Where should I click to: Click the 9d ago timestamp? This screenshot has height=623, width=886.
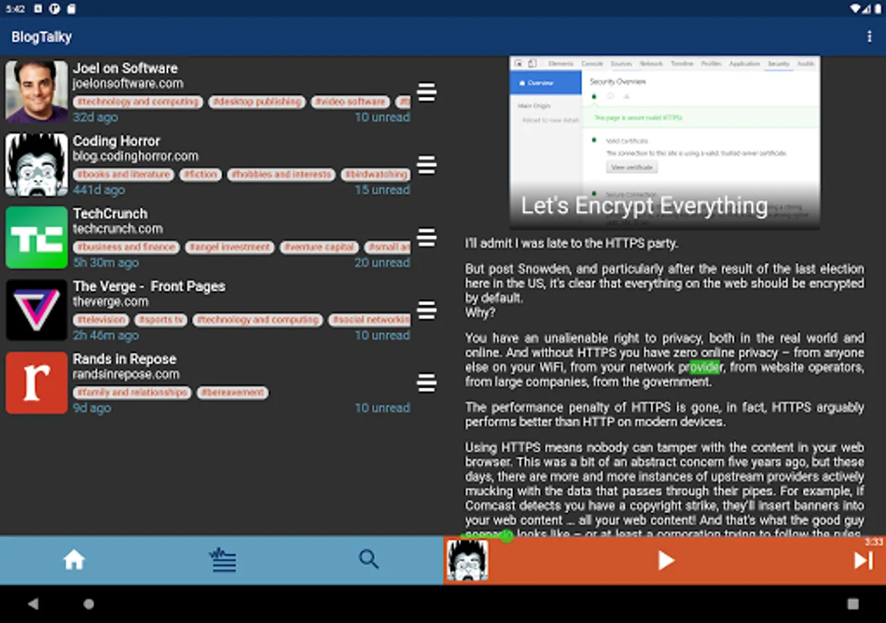click(92, 408)
